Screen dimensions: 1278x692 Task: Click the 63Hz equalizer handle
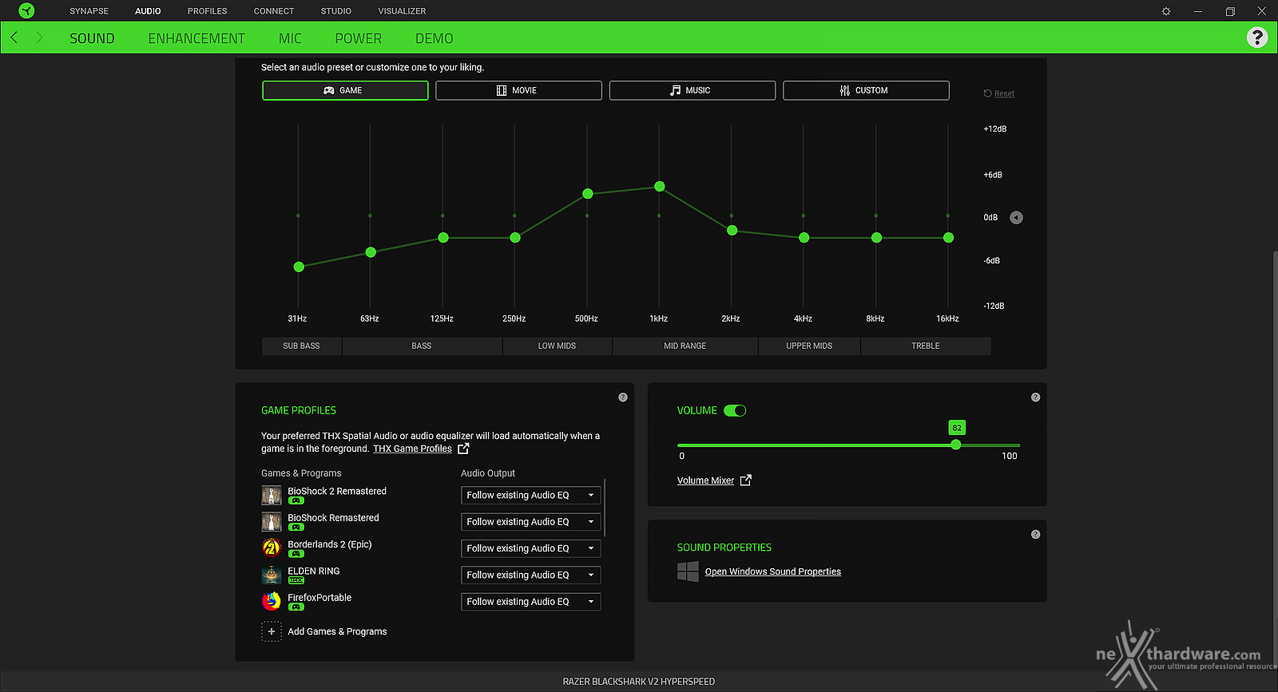point(371,251)
